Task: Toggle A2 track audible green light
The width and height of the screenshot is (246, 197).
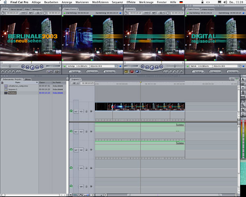Action: pyautogui.click(x=71, y=150)
